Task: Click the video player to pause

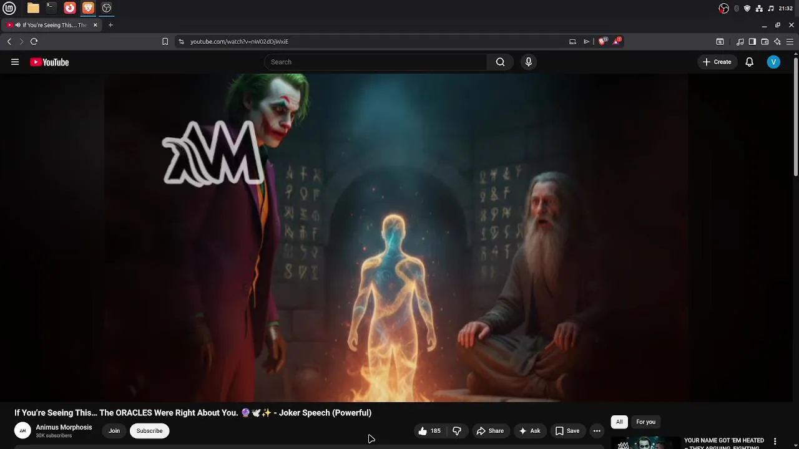Action: tap(396, 238)
